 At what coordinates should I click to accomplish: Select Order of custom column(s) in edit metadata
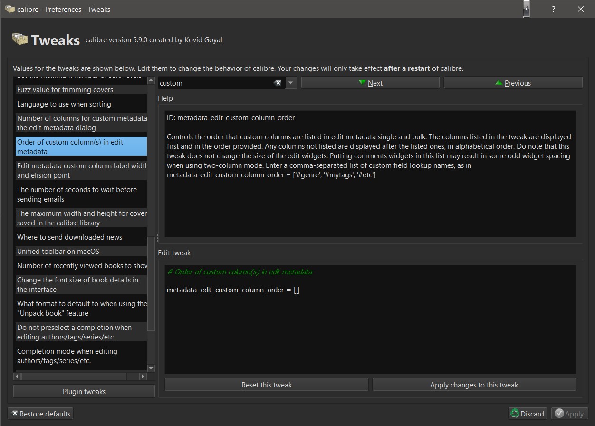tap(81, 147)
